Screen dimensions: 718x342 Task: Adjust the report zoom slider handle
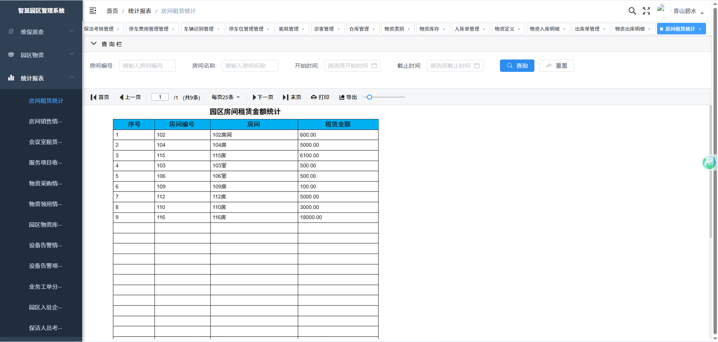point(369,97)
